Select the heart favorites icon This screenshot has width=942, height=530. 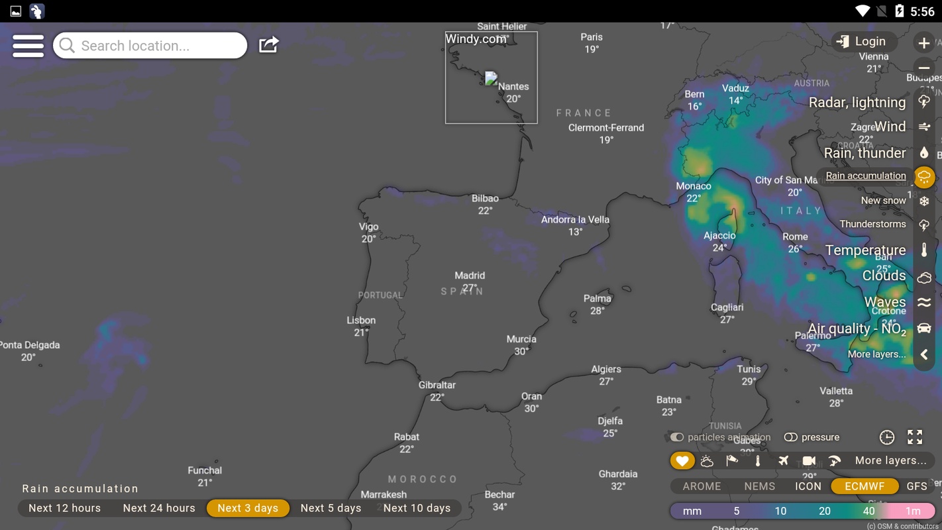point(682,460)
